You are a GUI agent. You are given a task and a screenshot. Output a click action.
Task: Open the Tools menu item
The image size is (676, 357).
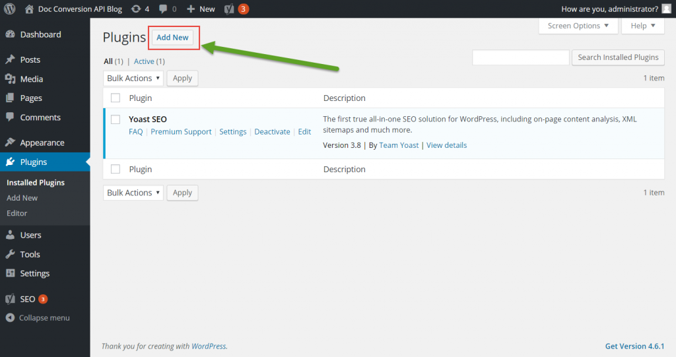(30, 254)
